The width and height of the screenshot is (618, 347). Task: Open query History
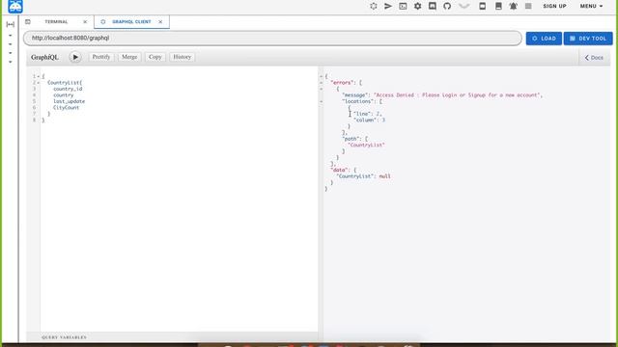[183, 57]
